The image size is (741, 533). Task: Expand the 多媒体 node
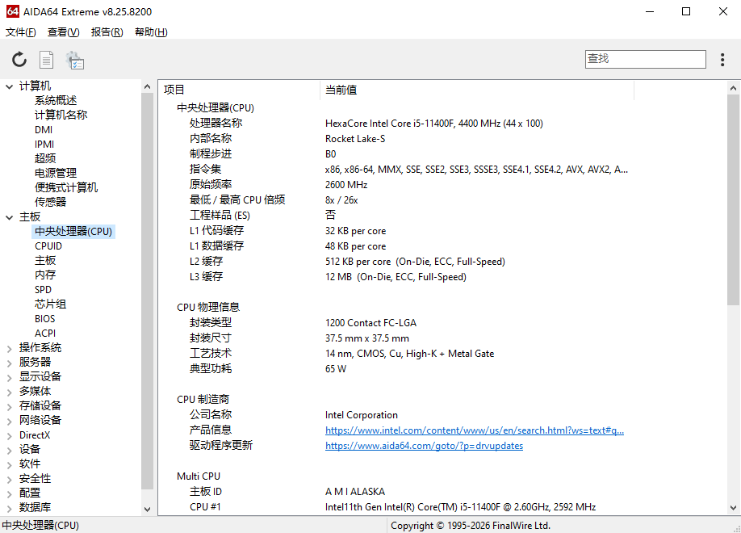click(x=9, y=392)
